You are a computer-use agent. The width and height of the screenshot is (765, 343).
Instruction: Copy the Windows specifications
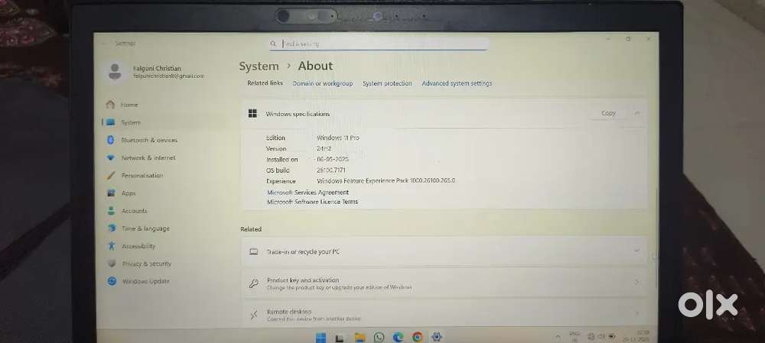pos(608,113)
